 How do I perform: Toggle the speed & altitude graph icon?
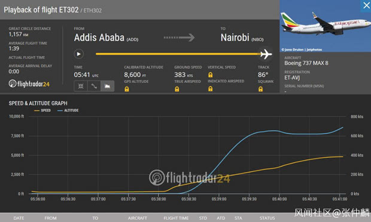click(108, 86)
